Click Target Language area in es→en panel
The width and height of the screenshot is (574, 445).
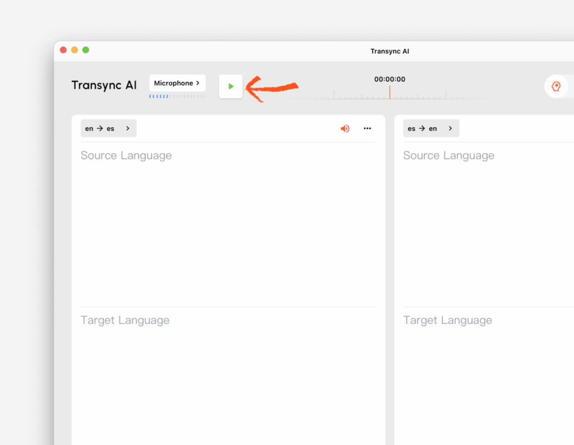click(488, 376)
